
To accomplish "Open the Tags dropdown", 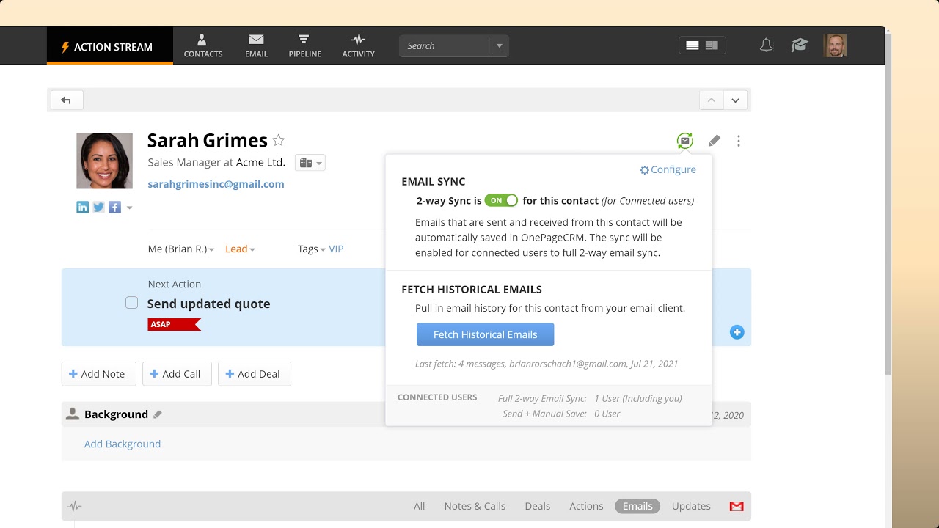I will point(312,249).
